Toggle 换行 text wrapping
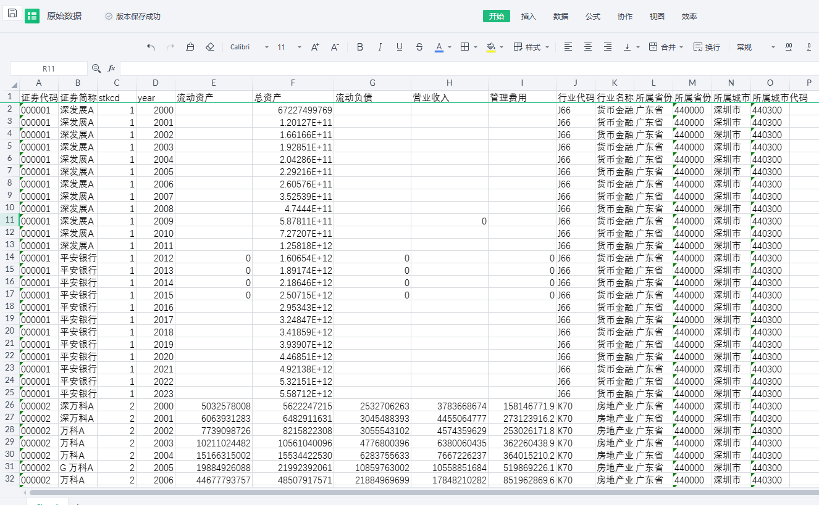The height and width of the screenshot is (505, 819). 707,47
